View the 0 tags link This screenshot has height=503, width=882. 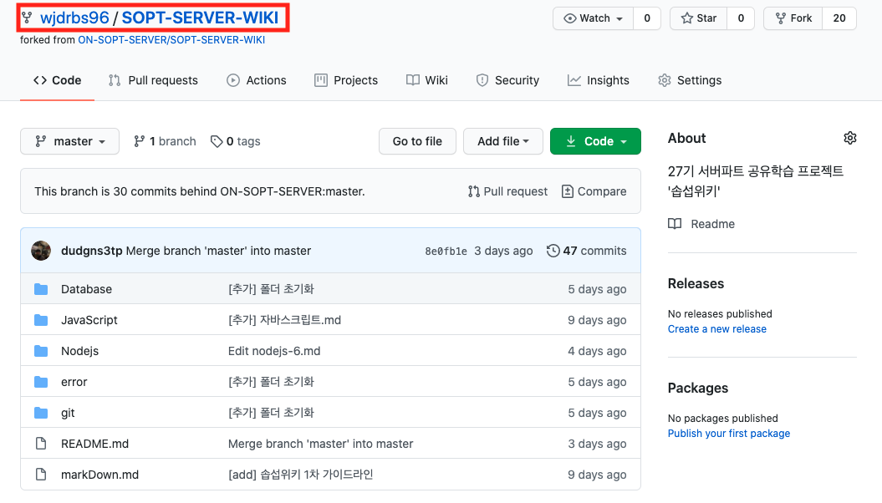pos(235,141)
